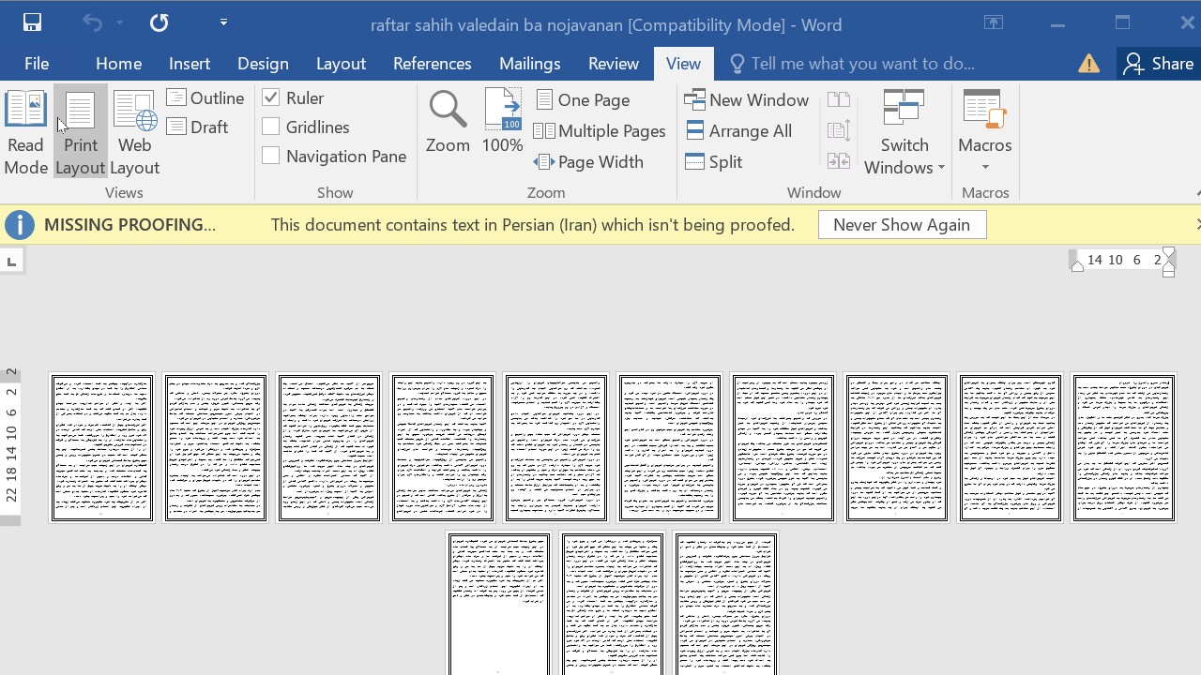
Task: Click the tab stop selector on ruler
Action: (x=11, y=261)
